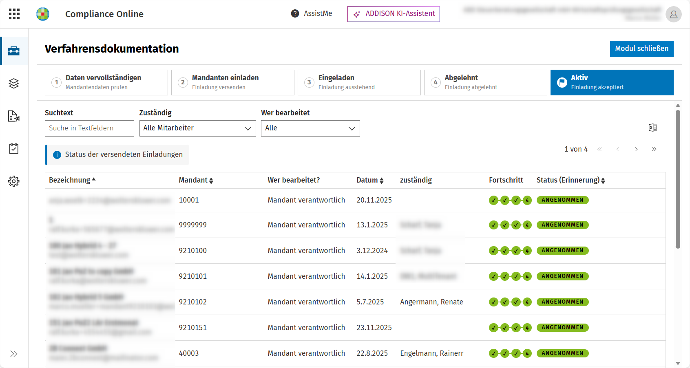The width and height of the screenshot is (690, 368).
Task: Switch to Daten vervollständigen step
Action: (106, 82)
